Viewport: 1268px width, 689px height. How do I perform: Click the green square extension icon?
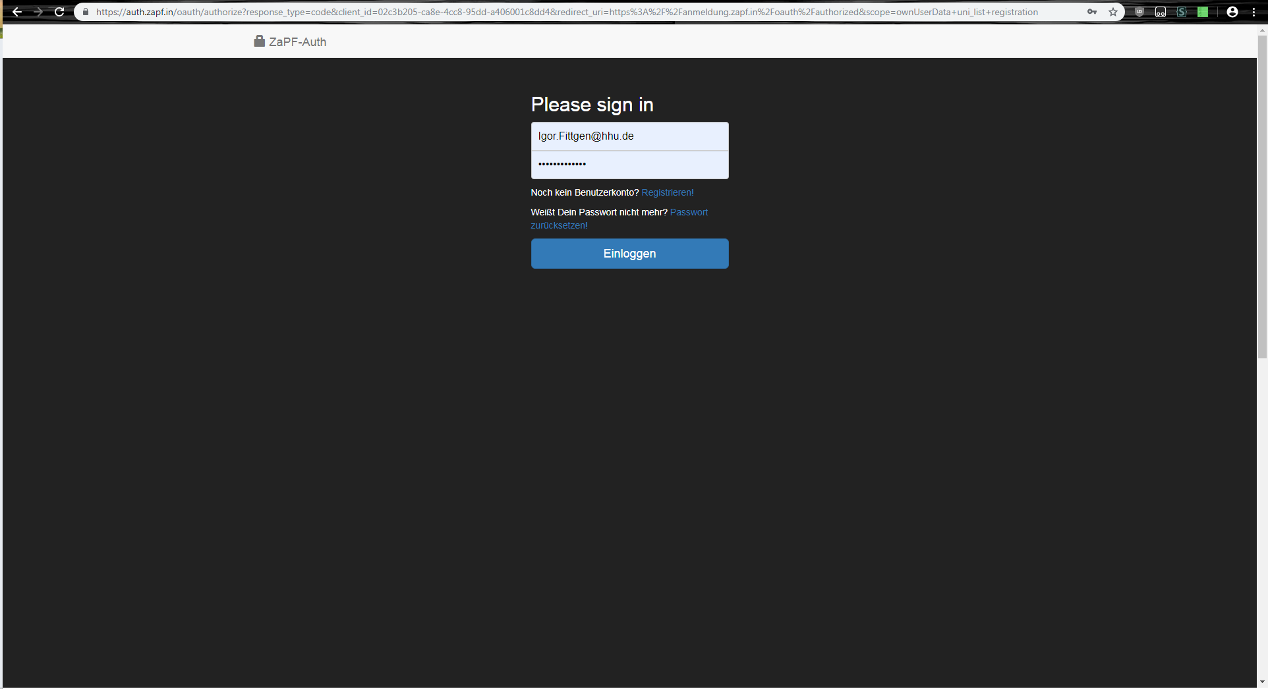[1203, 12]
